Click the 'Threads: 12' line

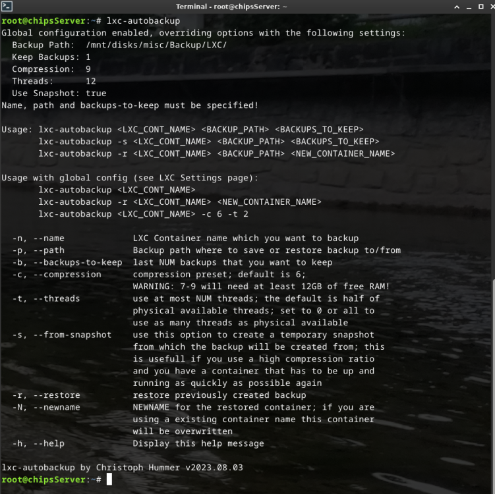point(53,82)
